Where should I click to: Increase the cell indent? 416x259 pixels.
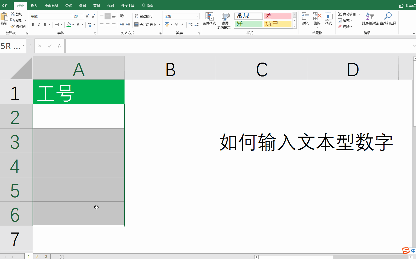click(128, 25)
